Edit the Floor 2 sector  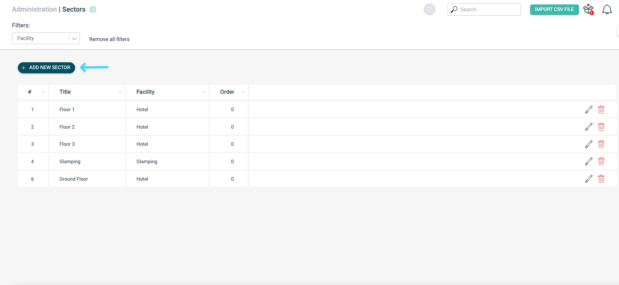point(589,127)
